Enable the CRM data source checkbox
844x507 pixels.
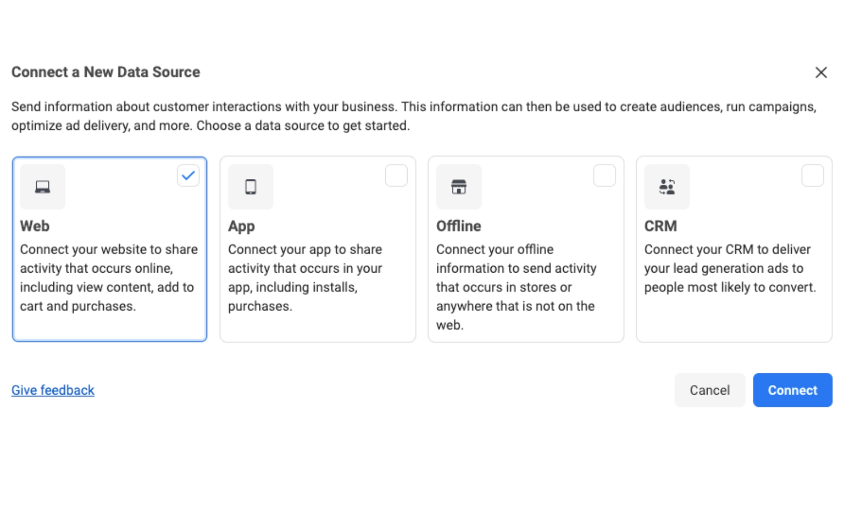click(812, 176)
